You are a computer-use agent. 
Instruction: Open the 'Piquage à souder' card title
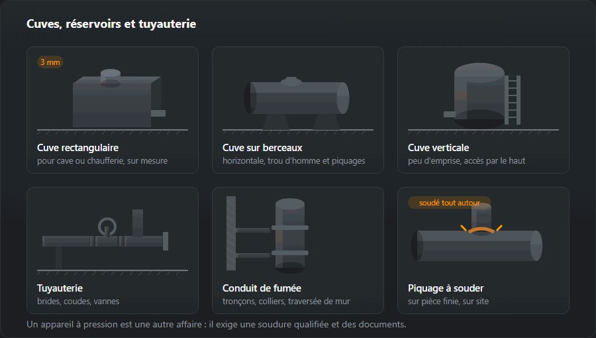[x=446, y=288]
